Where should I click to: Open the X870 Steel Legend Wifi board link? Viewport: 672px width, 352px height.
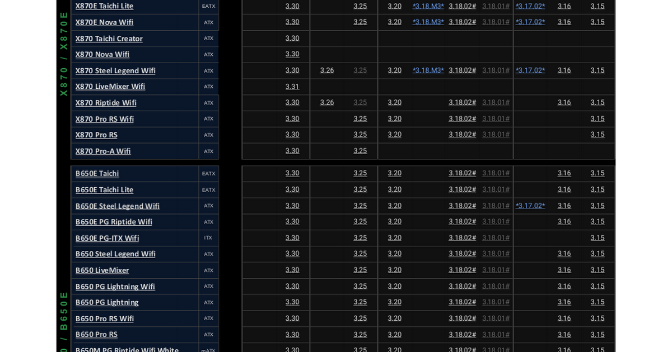[x=115, y=70]
